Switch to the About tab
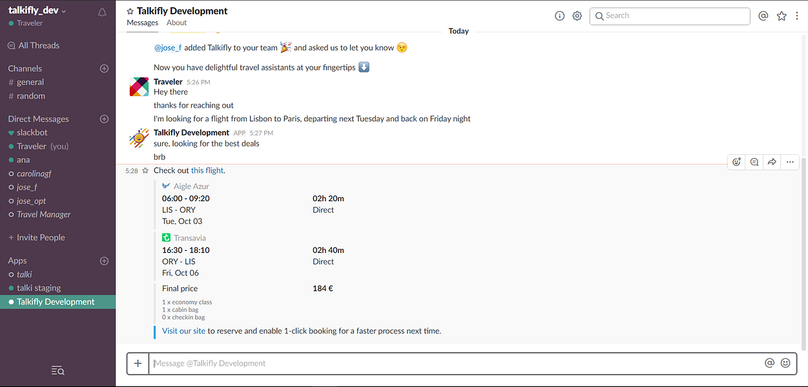Viewport: 808px width, 387px height. [176, 23]
